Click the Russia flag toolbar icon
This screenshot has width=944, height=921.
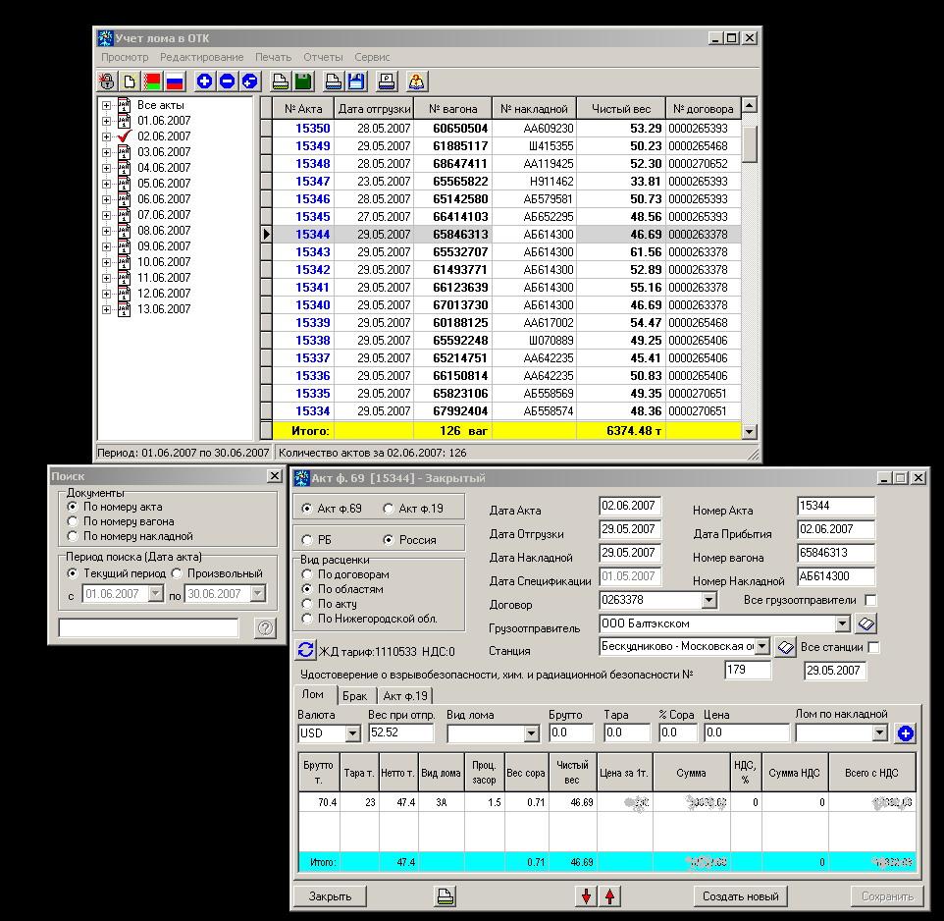pos(175,81)
